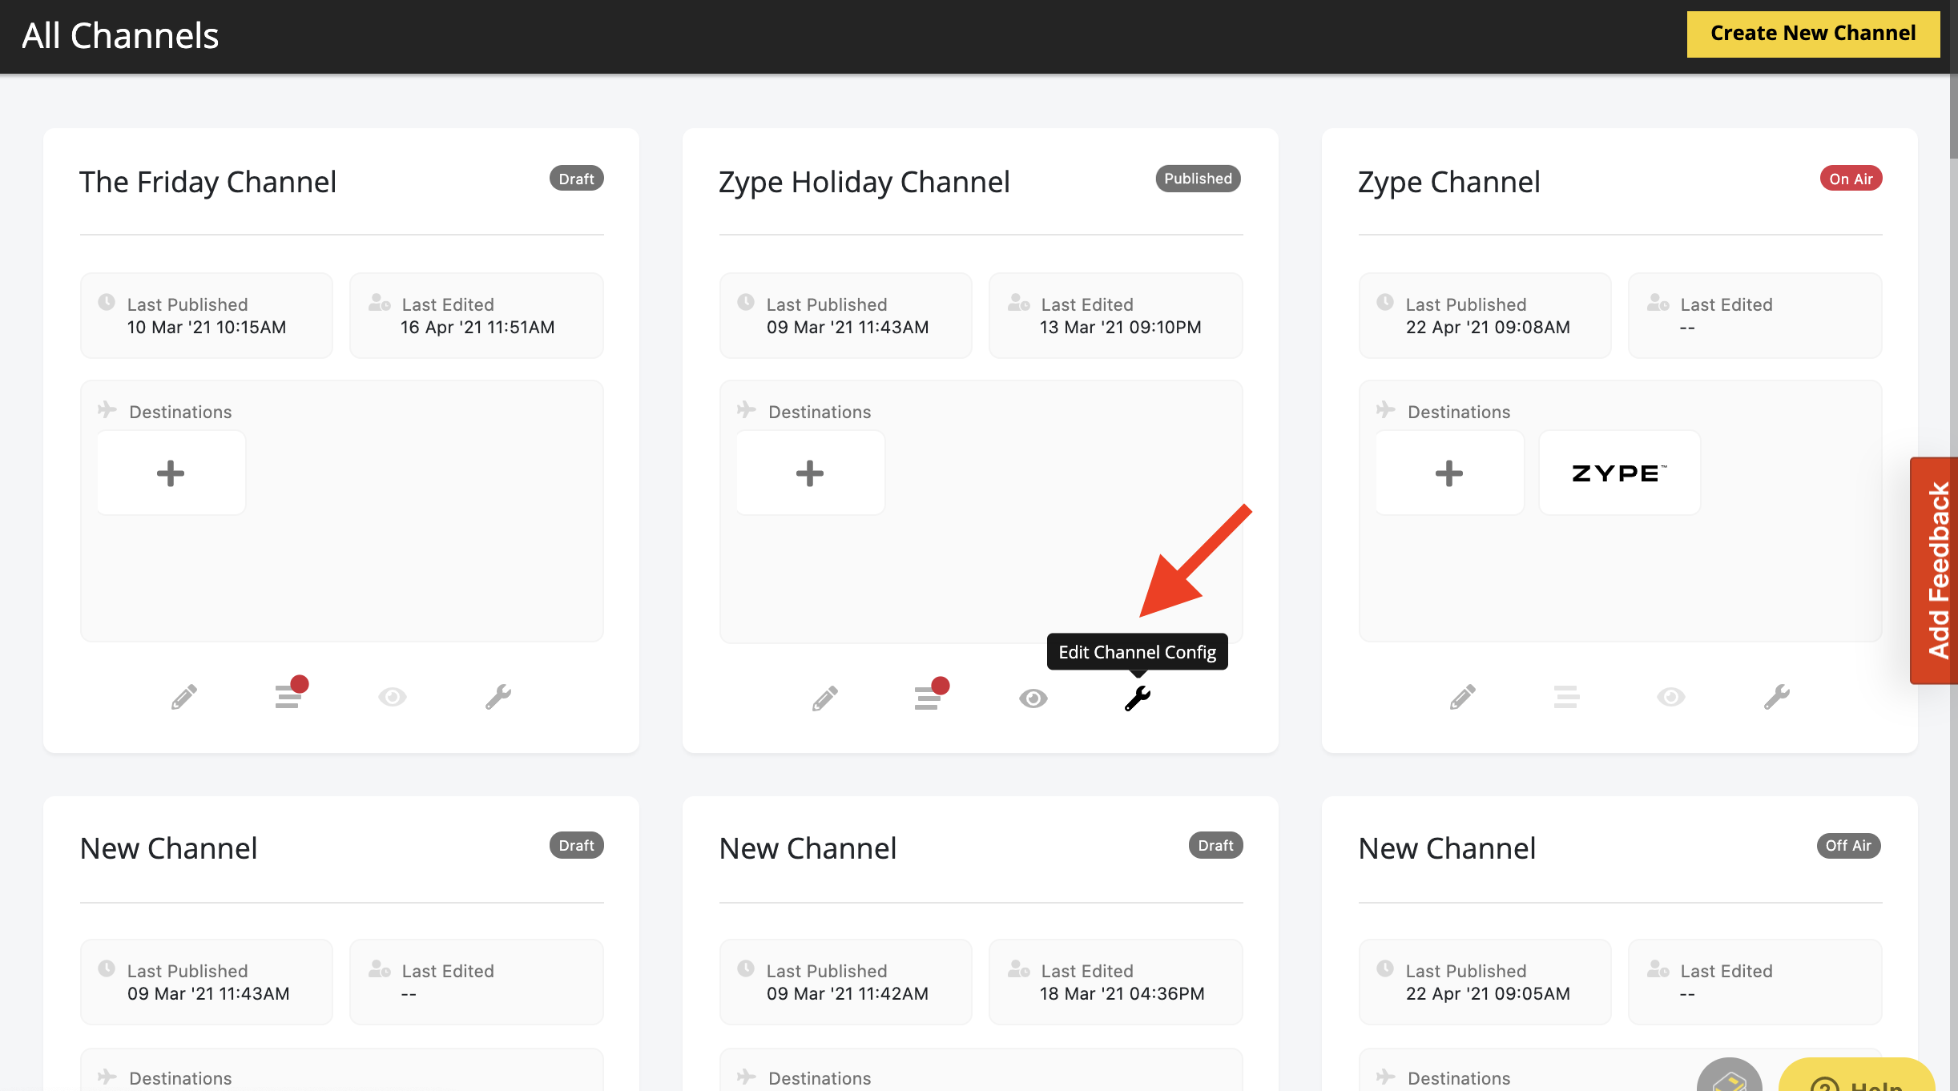Open pencil edit icon for Zype Channel
The height and width of the screenshot is (1091, 1958).
[1463, 697]
